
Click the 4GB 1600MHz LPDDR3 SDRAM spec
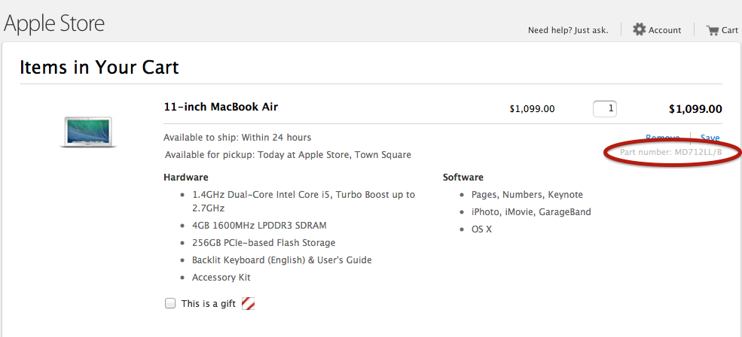259,226
